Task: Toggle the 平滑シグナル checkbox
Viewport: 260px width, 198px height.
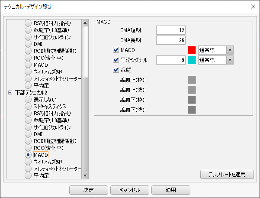Action: click(x=116, y=60)
